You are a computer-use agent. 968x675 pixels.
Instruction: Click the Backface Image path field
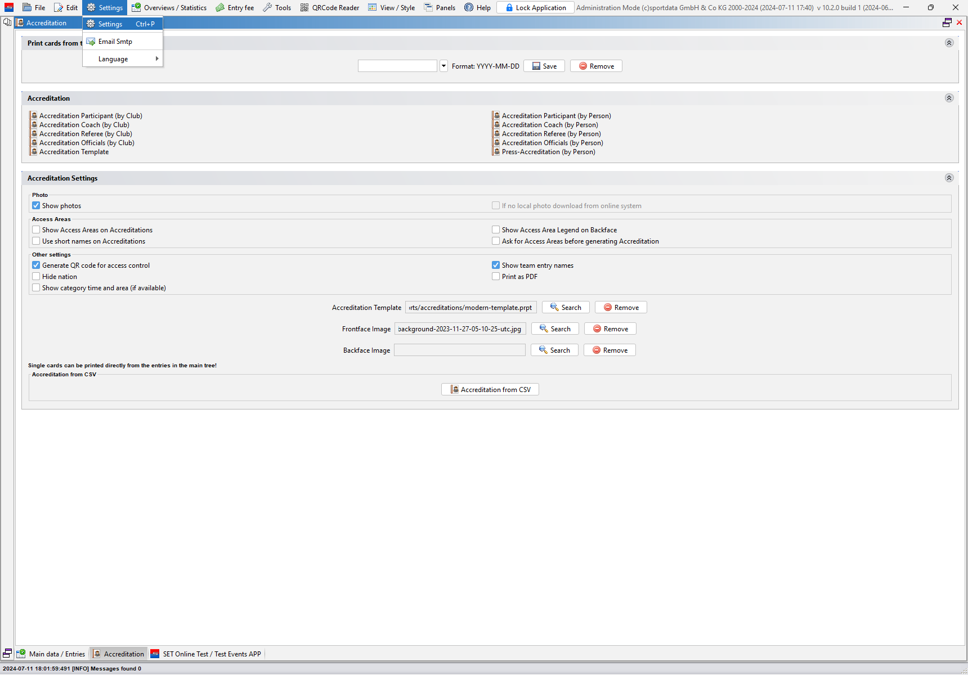pos(459,350)
